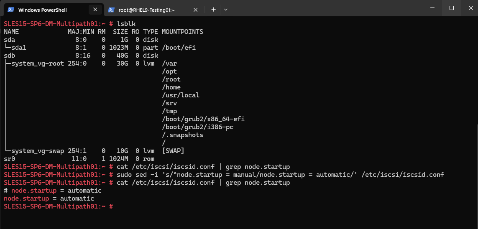478x229 pixels.
Task: Close the Windows PowerShell tab
Action: click(x=95, y=10)
